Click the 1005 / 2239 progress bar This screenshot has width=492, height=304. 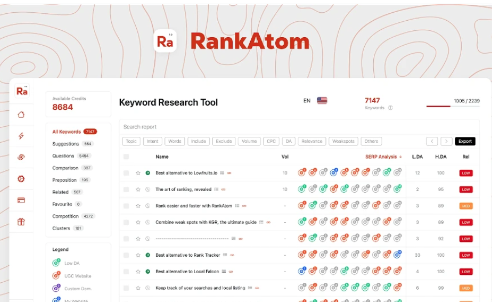453,106
